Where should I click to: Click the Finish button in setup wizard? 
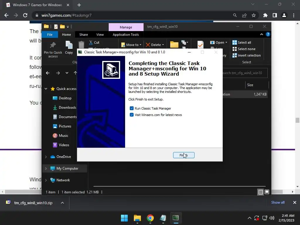click(184, 155)
